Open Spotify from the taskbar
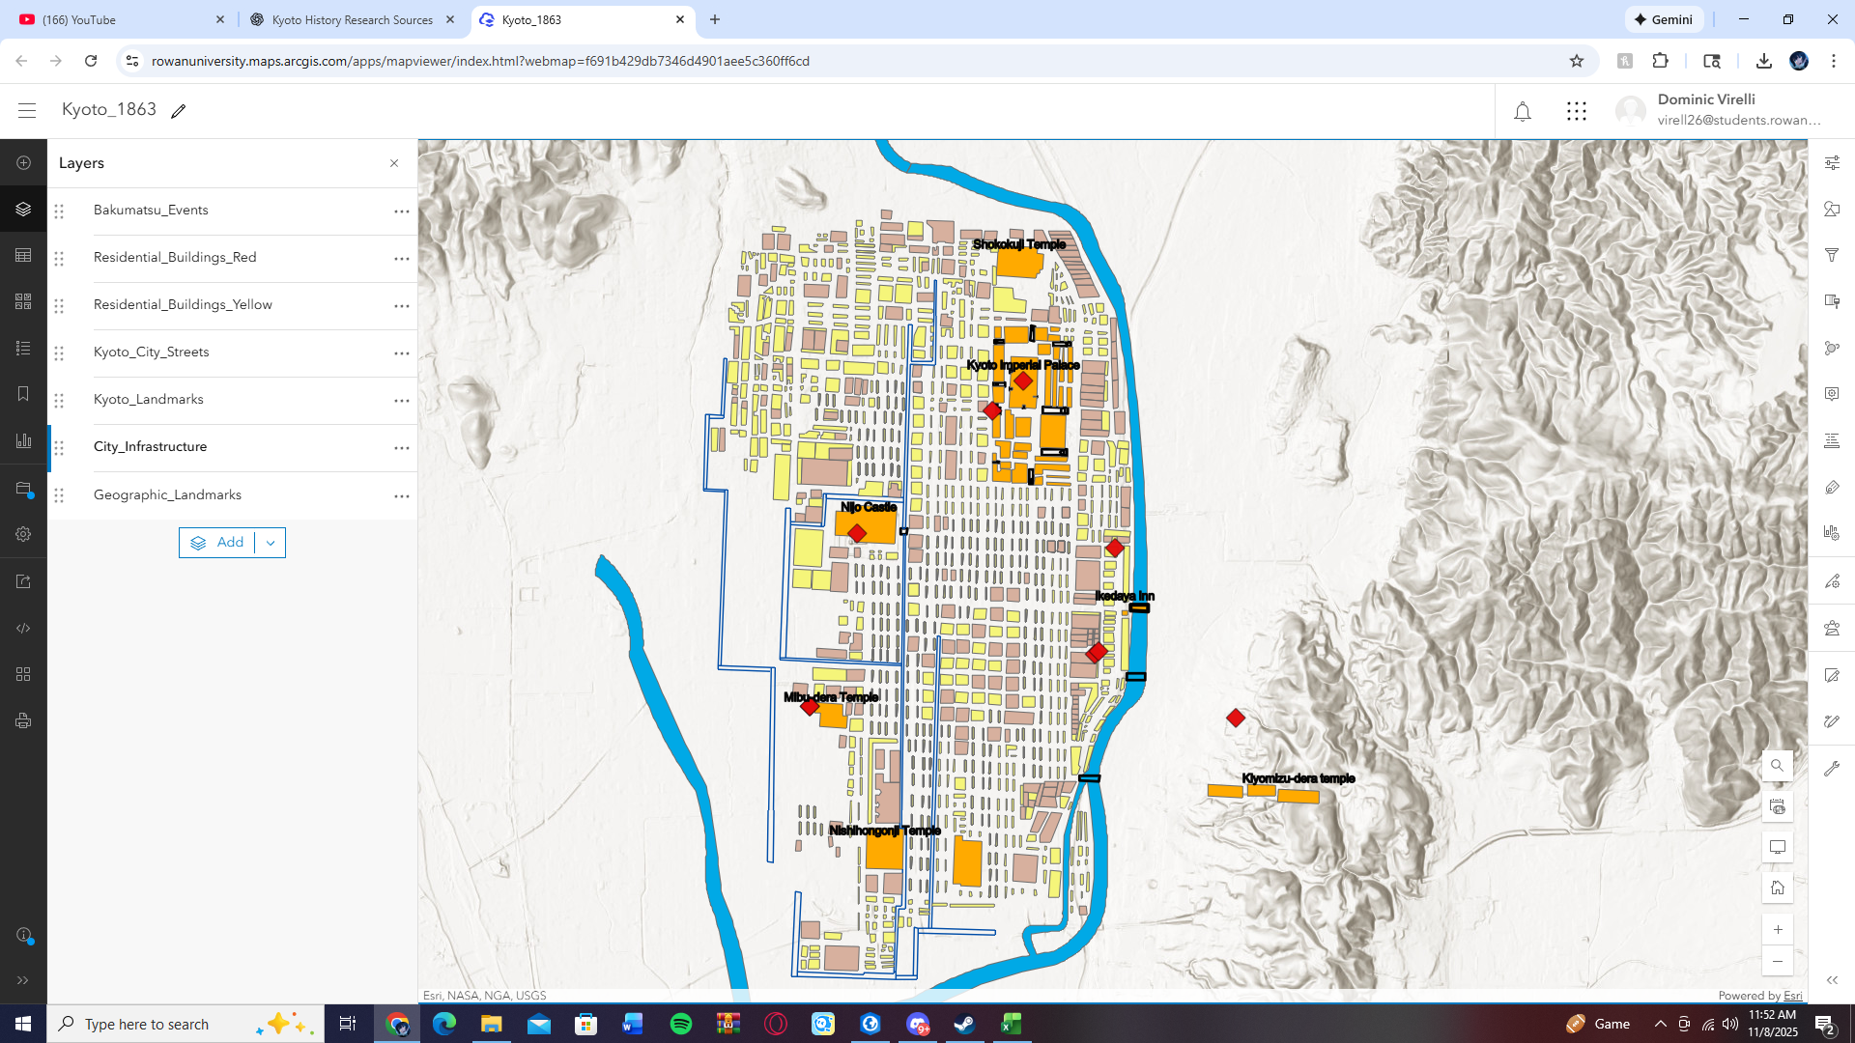This screenshot has width=1855, height=1043. pos(681,1024)
